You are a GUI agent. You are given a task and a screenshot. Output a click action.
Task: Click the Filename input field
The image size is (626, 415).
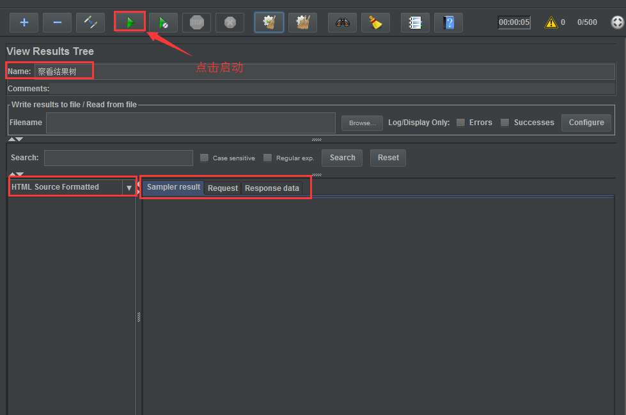191,123
